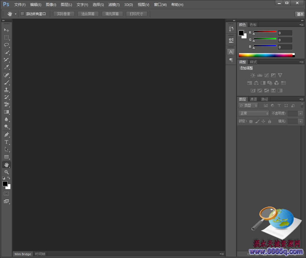Select the History Brush tool

click(6, 97)
